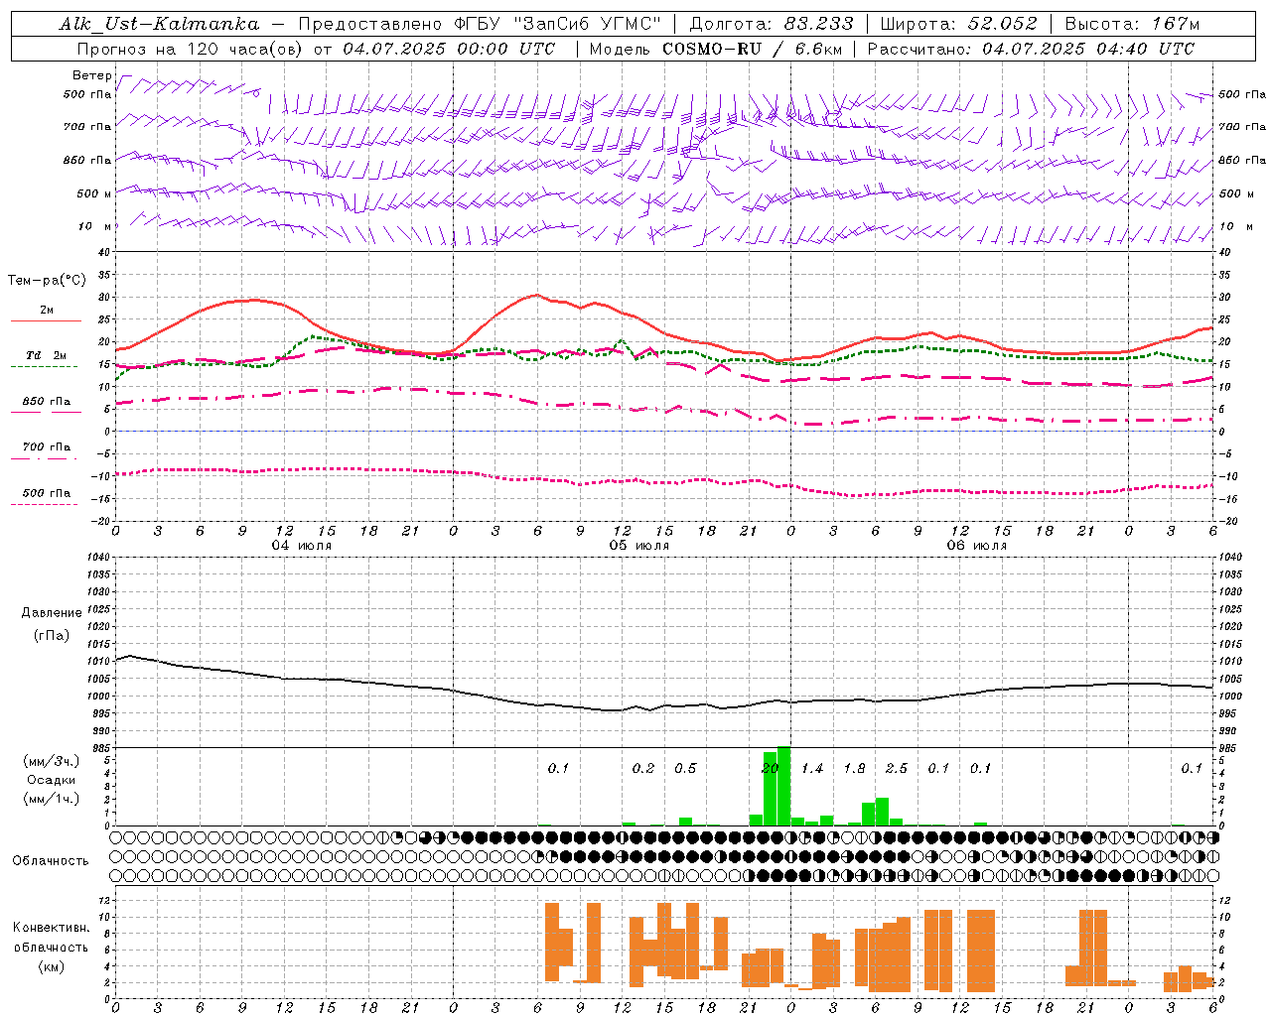
Task: Click the 2м temperature legend label
Action: point(47,311)
